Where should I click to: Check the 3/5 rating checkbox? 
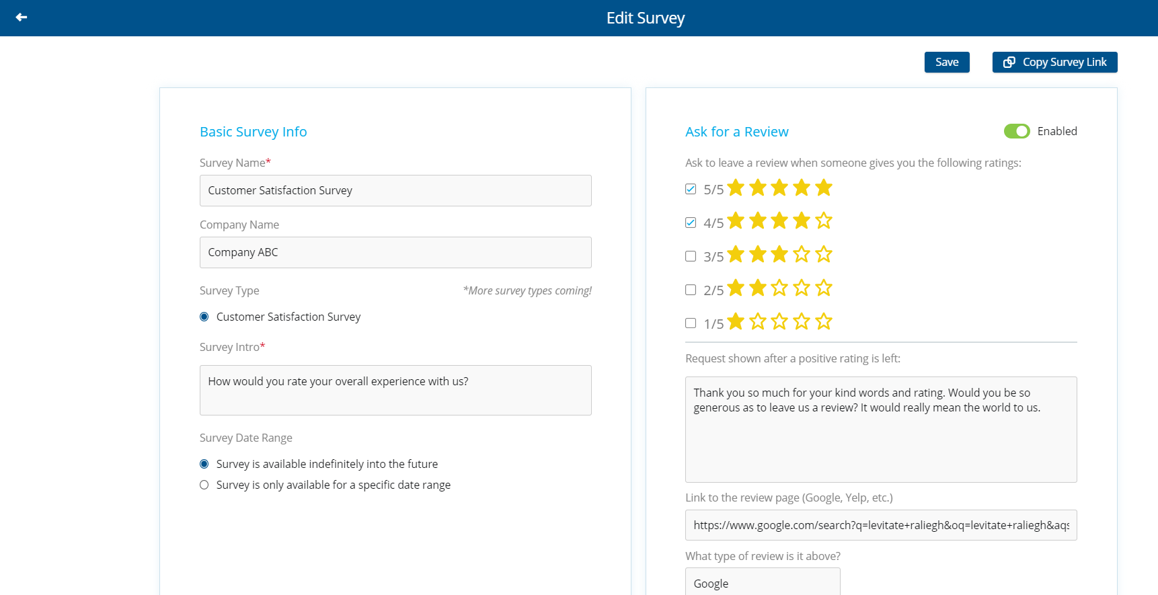click(691, 256)
